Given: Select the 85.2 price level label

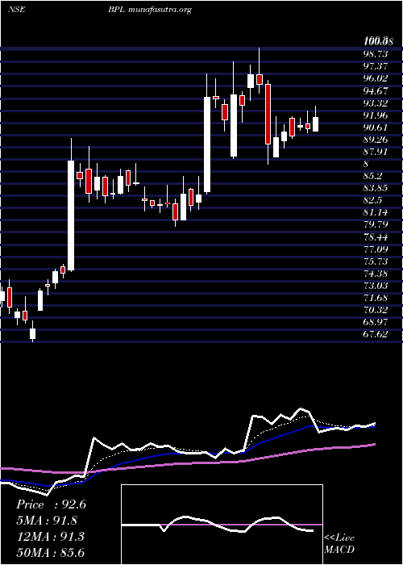Looking at the screenshot, I should tap(372, 176).
